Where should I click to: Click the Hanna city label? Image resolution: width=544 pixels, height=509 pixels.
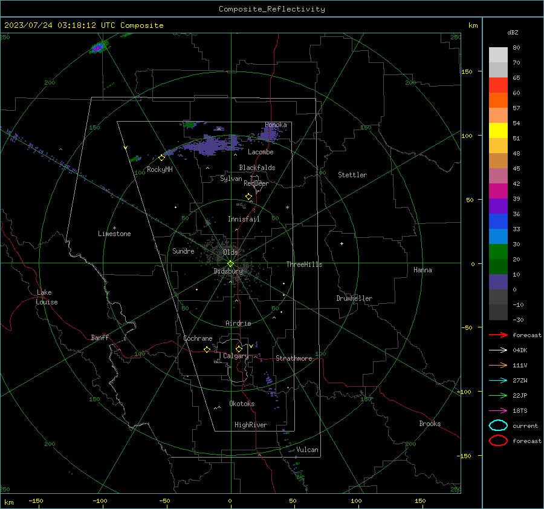423,270
